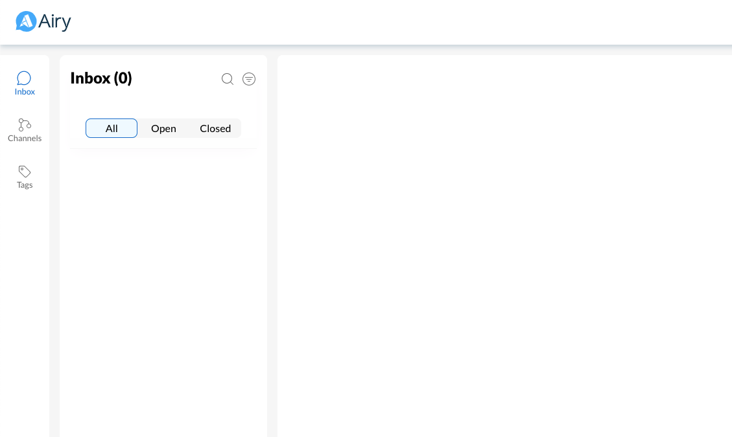Click empty sidebar space below Tags
The height and width of the screenshot is (437, 732).
[x=25, y=311]
